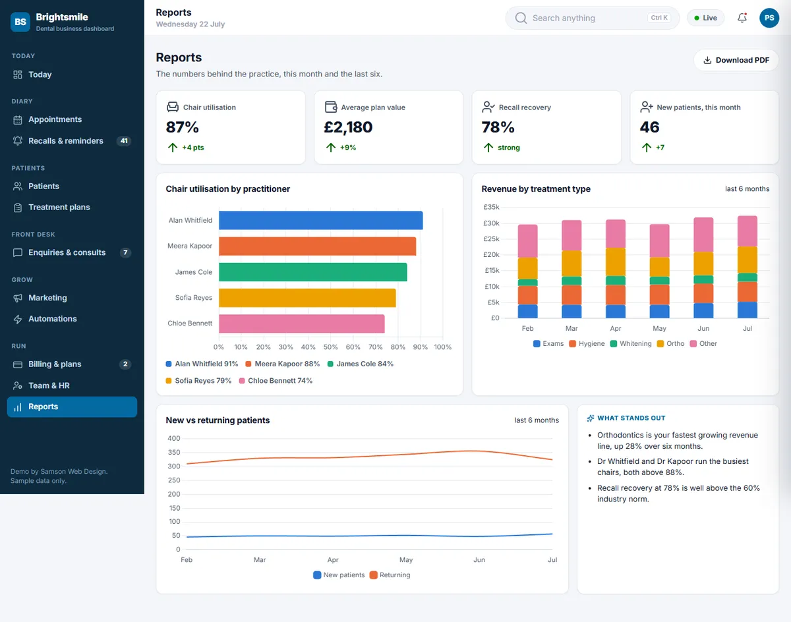791x622 pixels.
Task: Click the sparkle icon beside What Stands Out
Action: [591, 418]
